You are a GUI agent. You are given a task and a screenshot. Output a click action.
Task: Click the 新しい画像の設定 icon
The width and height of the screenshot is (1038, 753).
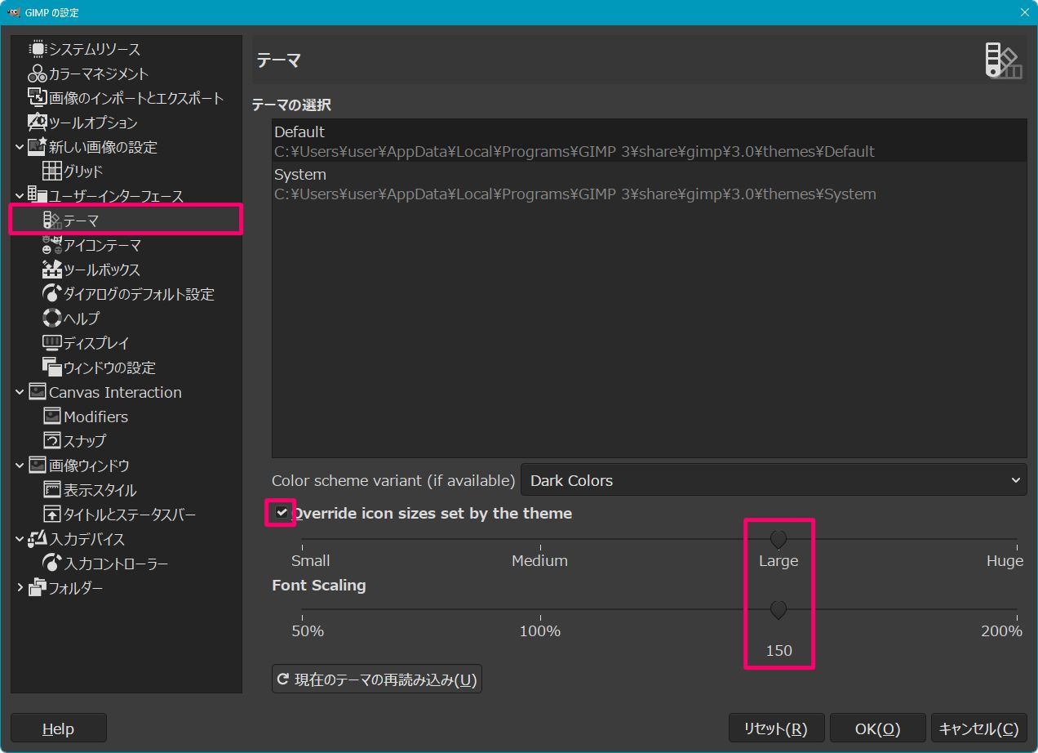tap(38, 147)
